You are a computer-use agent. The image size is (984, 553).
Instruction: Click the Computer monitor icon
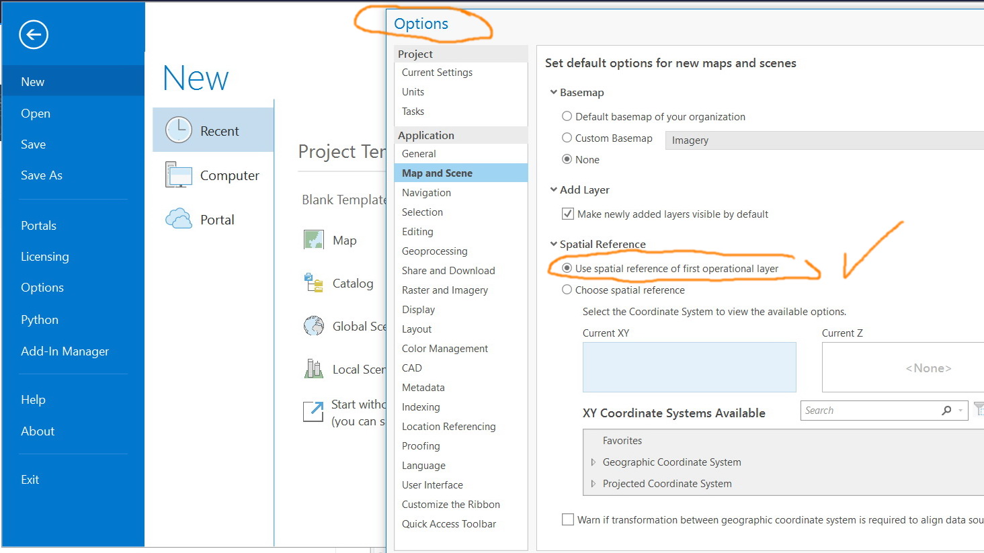click(x=179, y=175)
